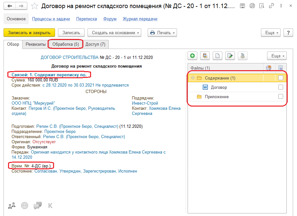Open printing via the printer icon
This screenshot has width=297, height=216.
[x=252, y=6]
